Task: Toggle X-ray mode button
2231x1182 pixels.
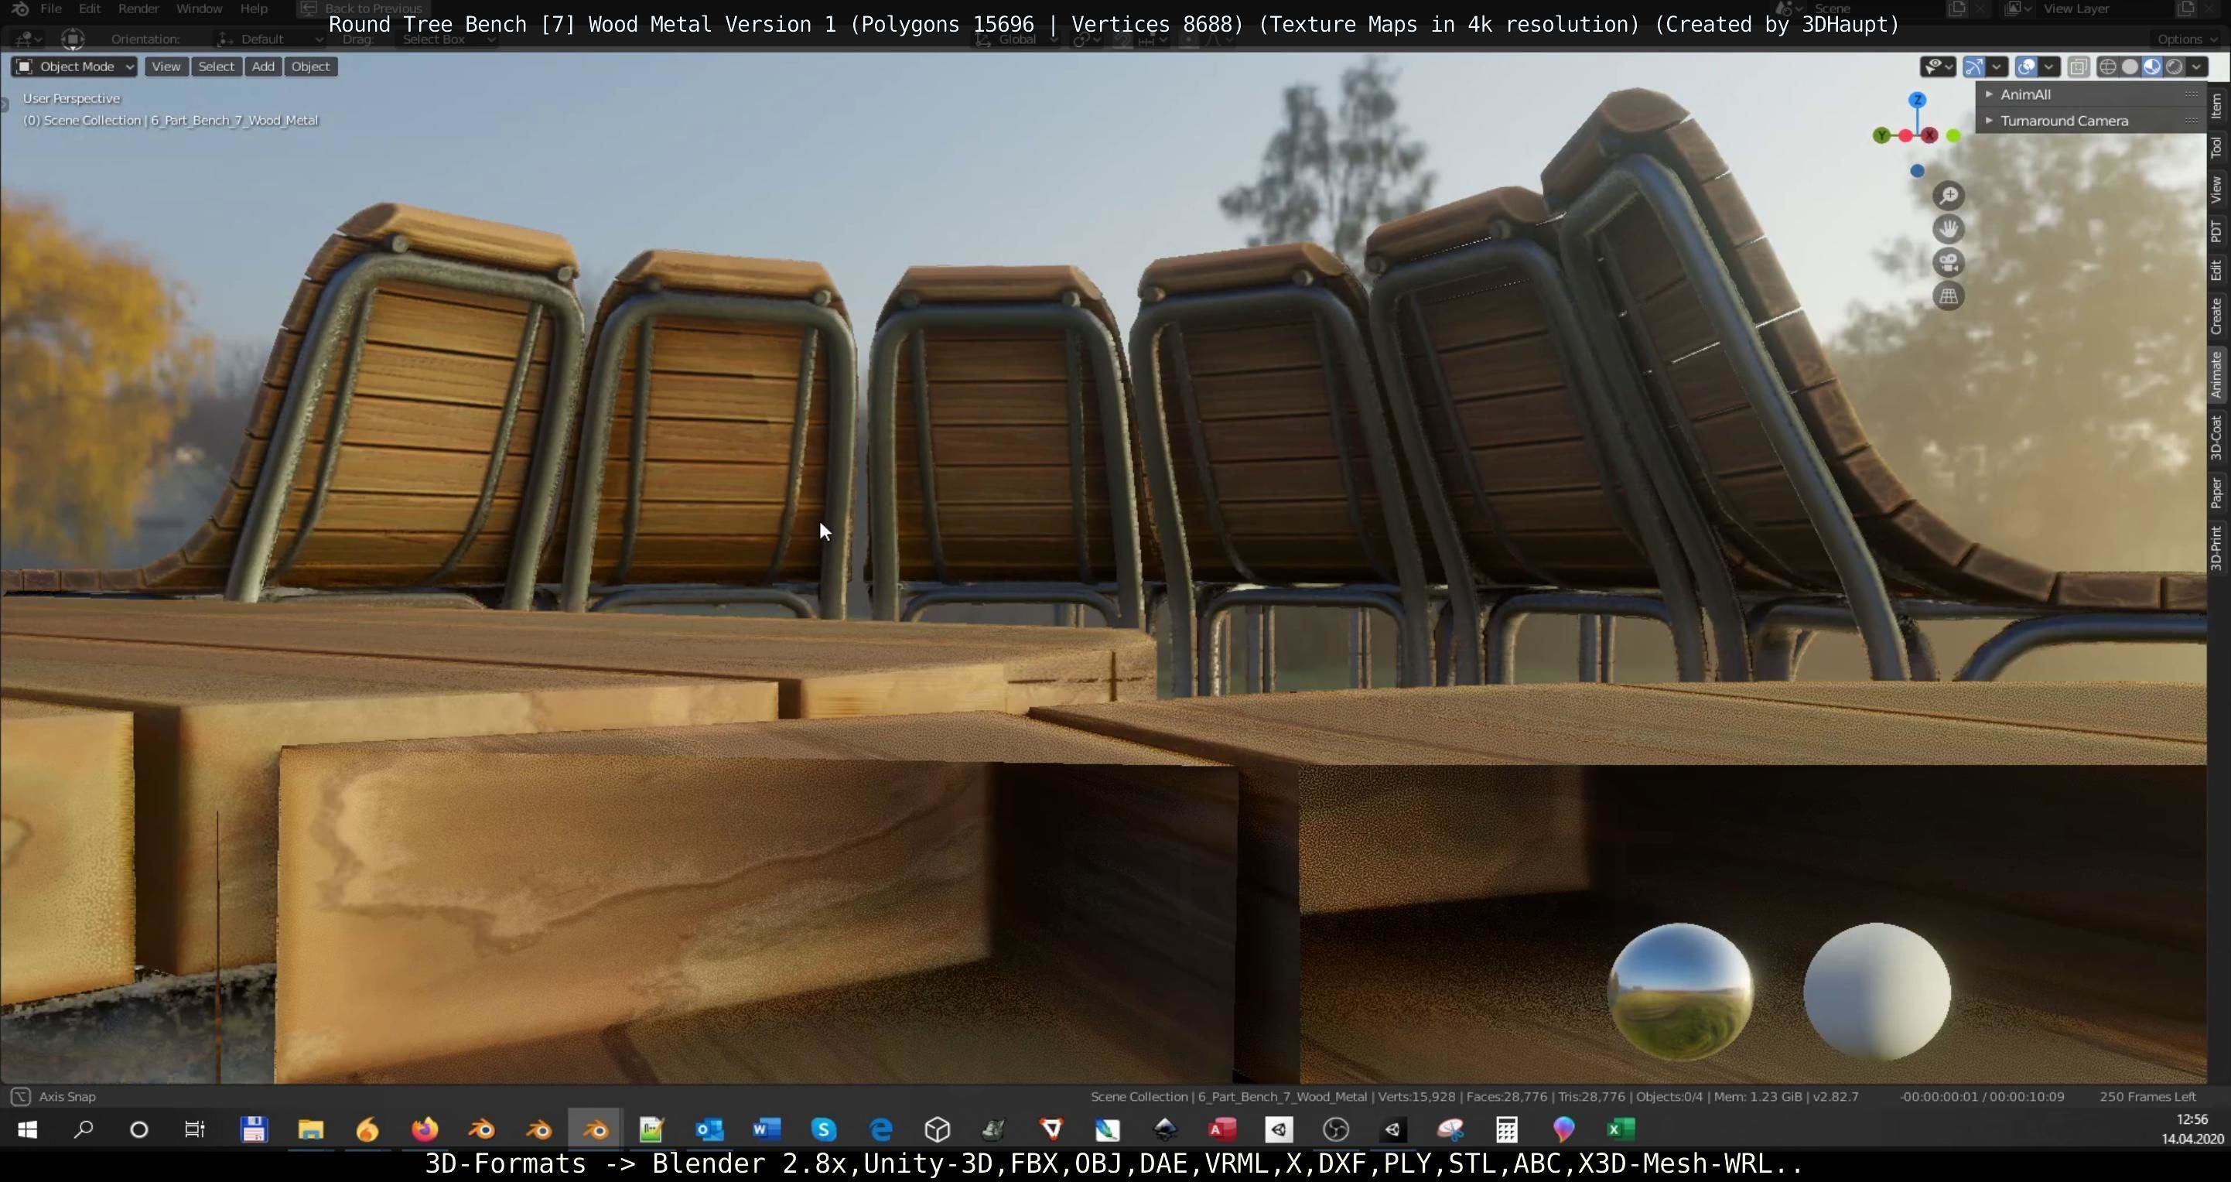Action: 2078,67
